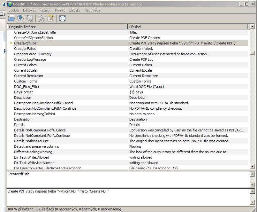Click into the translation text field
257x212 pixels.
pos(128,197)
